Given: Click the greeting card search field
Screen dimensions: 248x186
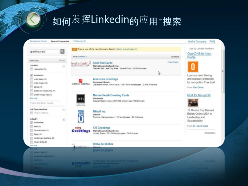Looking at the screenshot, I should point(44,52).
